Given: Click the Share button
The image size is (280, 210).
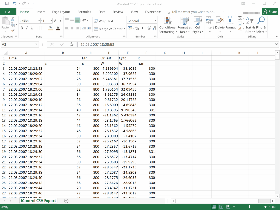Looking at the screenshot, I should coord(270,12).
